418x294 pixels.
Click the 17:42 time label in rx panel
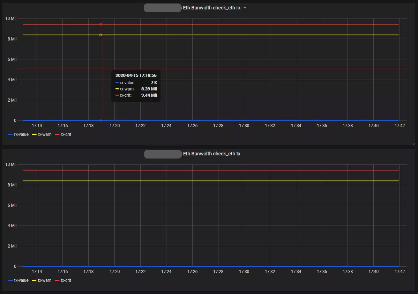tap(400, 126)
